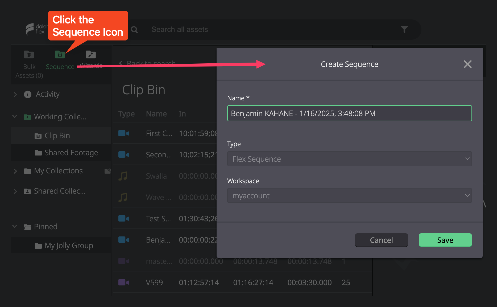The width and height of the screenshot is (497, 307).
Task: Open the filter funnel icon
Action: click(404, 30)
